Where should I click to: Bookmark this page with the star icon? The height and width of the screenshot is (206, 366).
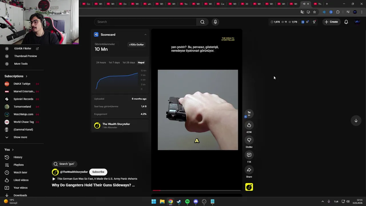click(315, 12)
